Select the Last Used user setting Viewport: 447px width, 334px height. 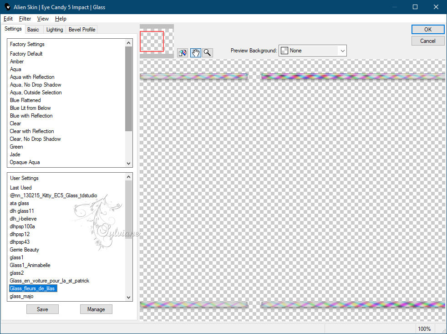20,188
